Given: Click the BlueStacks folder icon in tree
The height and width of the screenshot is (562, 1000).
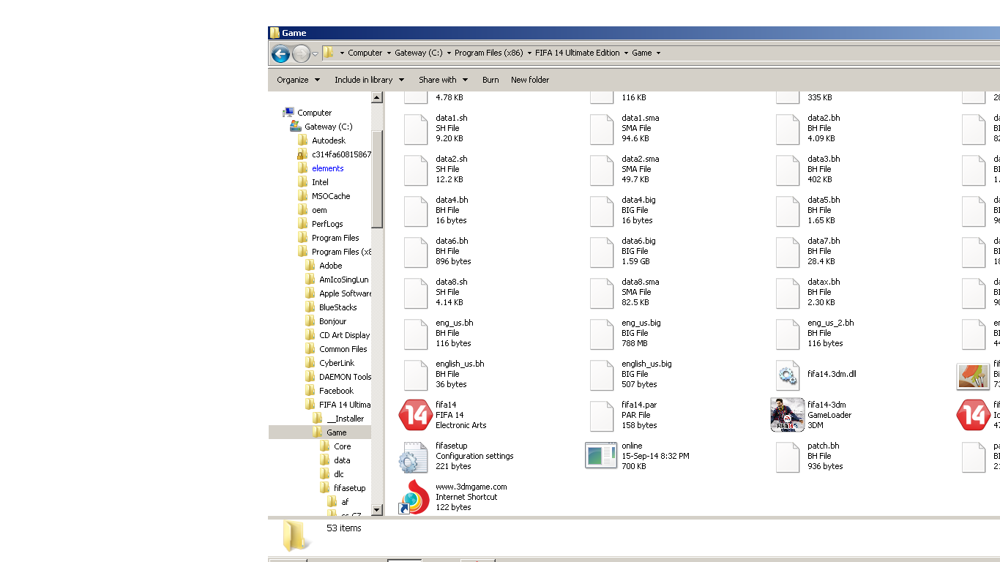Looking at the screenshot, I should pos(310,307).
